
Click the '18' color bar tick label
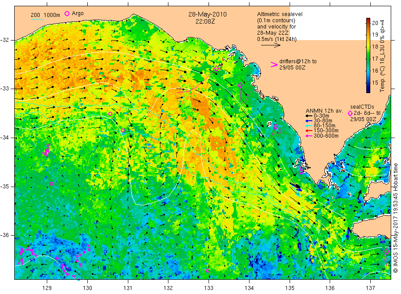point(375,46)
